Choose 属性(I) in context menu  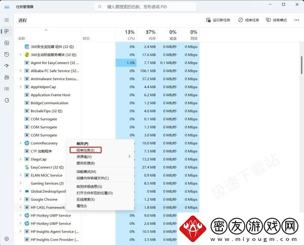[x=100, y=206]
